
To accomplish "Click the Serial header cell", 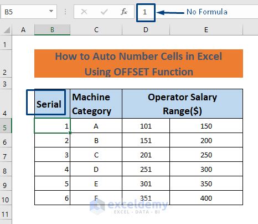I will pos(52,104).
